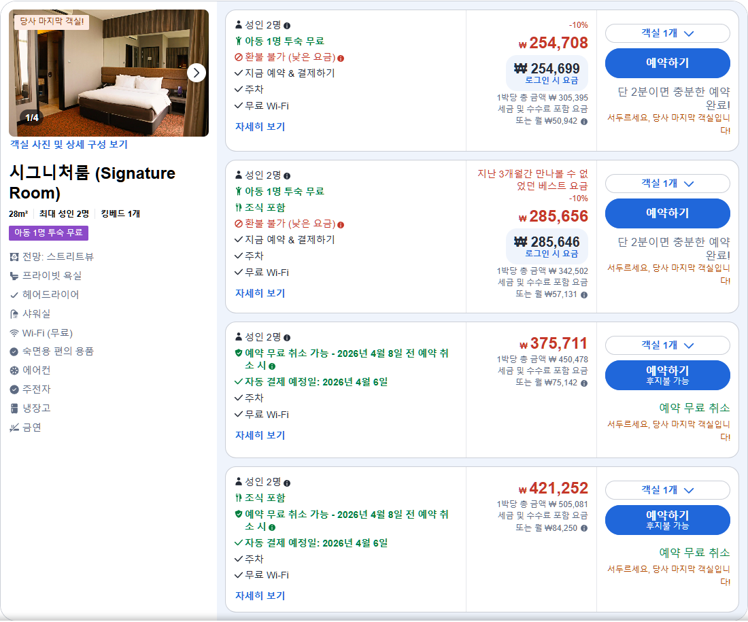Click the shower amenity icon
The image size is (748, 622).
click(x=14, y=314)
